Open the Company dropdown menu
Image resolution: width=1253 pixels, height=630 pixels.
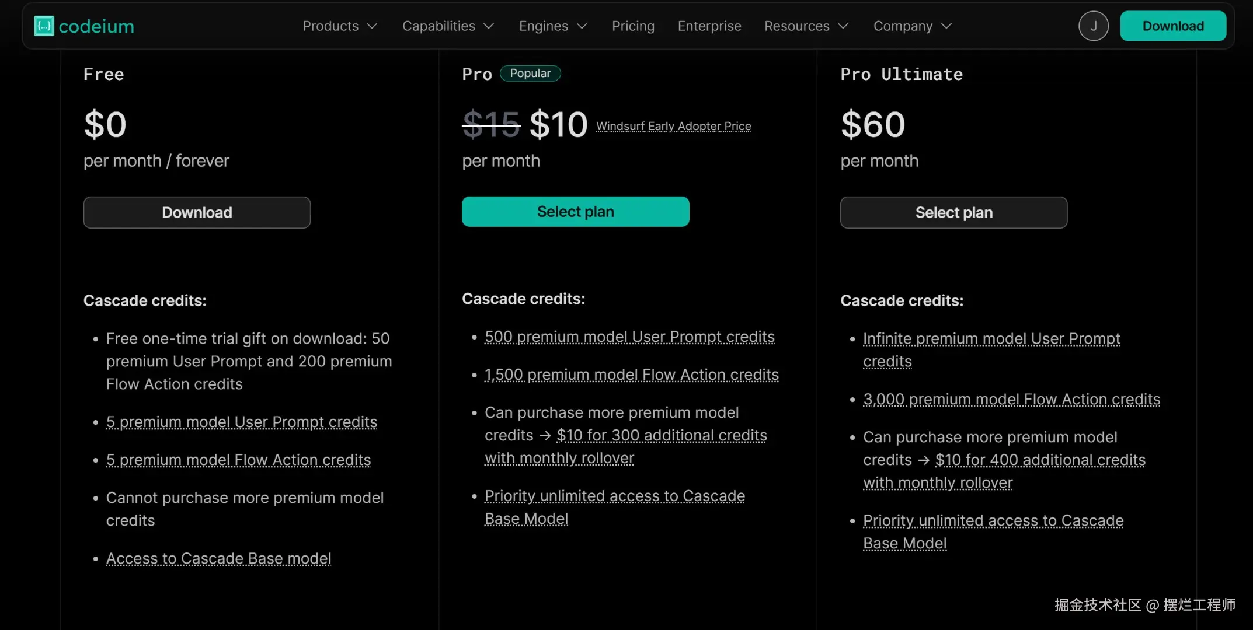tap(912, 26)
